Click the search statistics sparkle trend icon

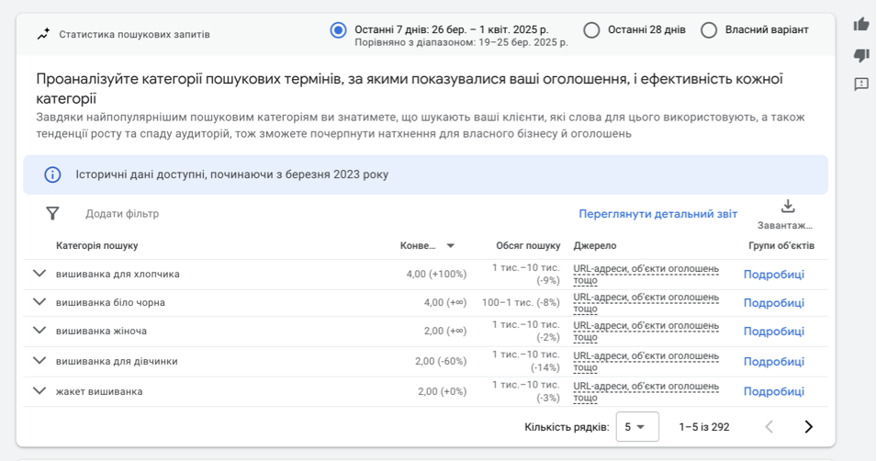click(x=44, y=34)
